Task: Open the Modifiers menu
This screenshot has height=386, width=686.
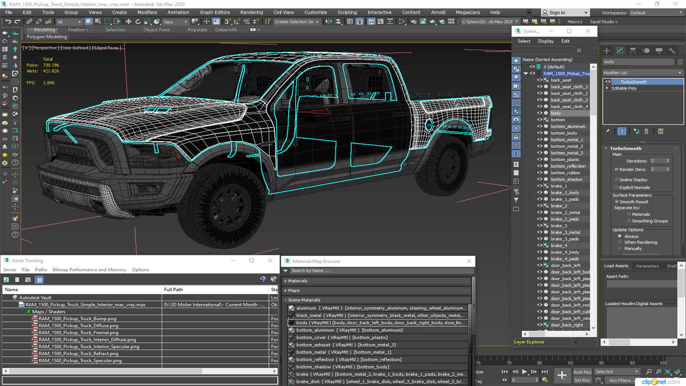Action: [x=147, y=12]
